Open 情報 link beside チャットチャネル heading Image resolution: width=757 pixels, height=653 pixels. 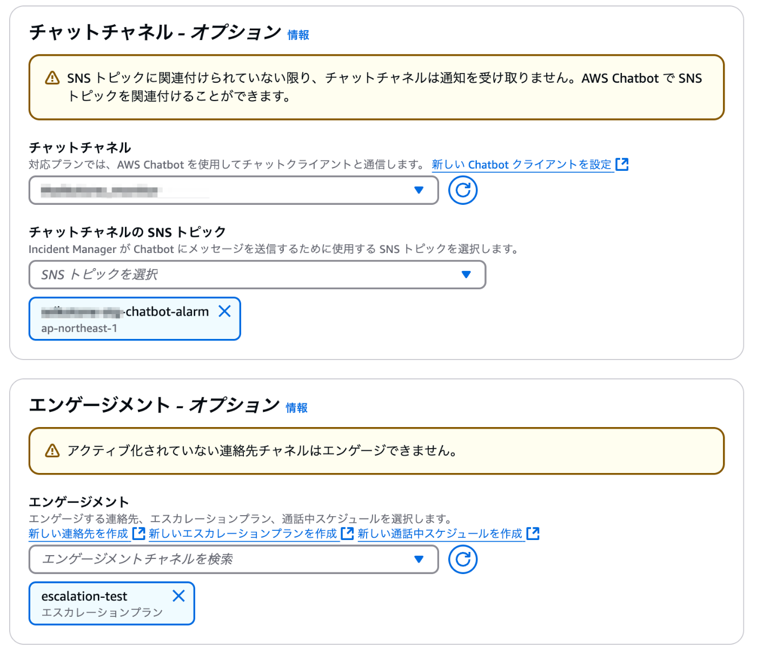[298, 35]
